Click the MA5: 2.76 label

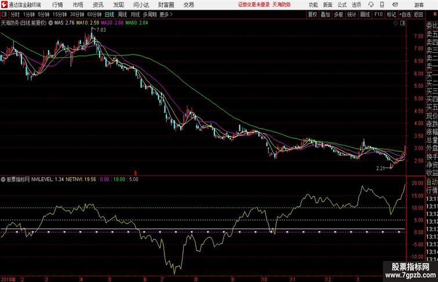pyautogui.click(x=64, y=23)
